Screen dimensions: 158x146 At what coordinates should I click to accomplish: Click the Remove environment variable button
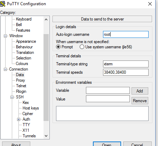point(140,100)
